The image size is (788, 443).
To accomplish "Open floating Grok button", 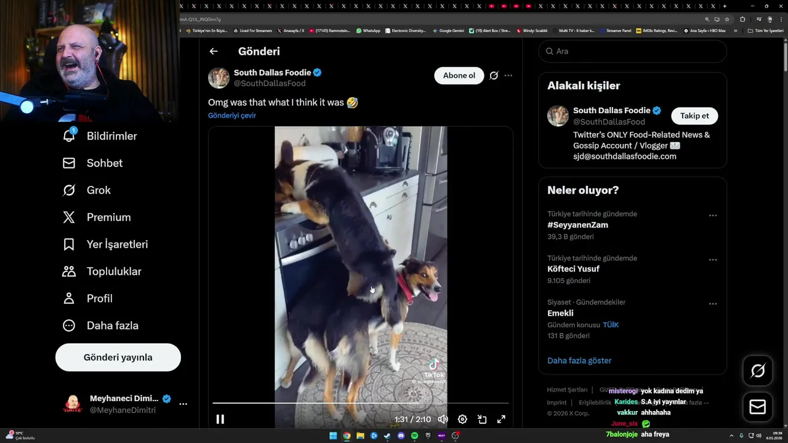I will (758, 370).
